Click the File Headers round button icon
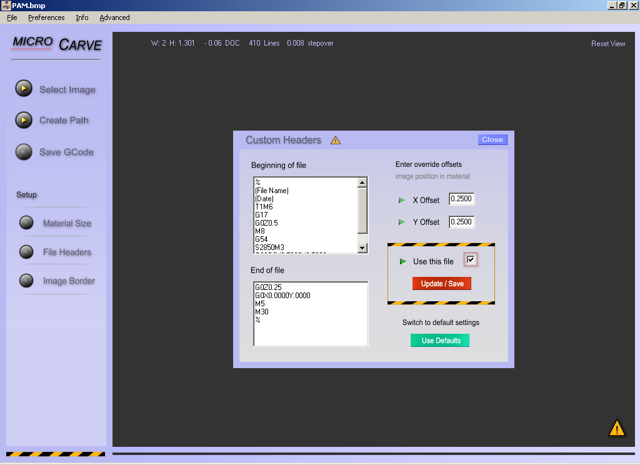This screenshot has width=640, height=465. 26,252
